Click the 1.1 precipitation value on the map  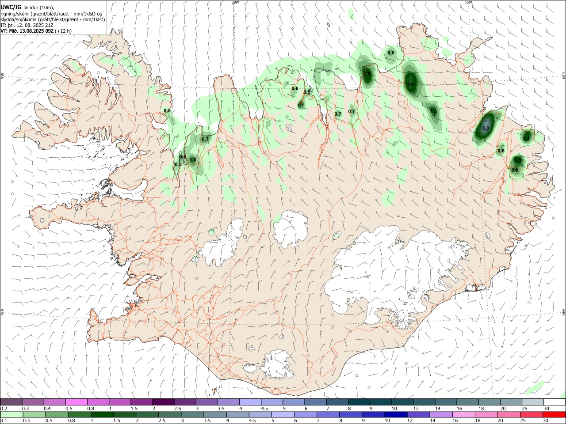click(x=301, y=106)
